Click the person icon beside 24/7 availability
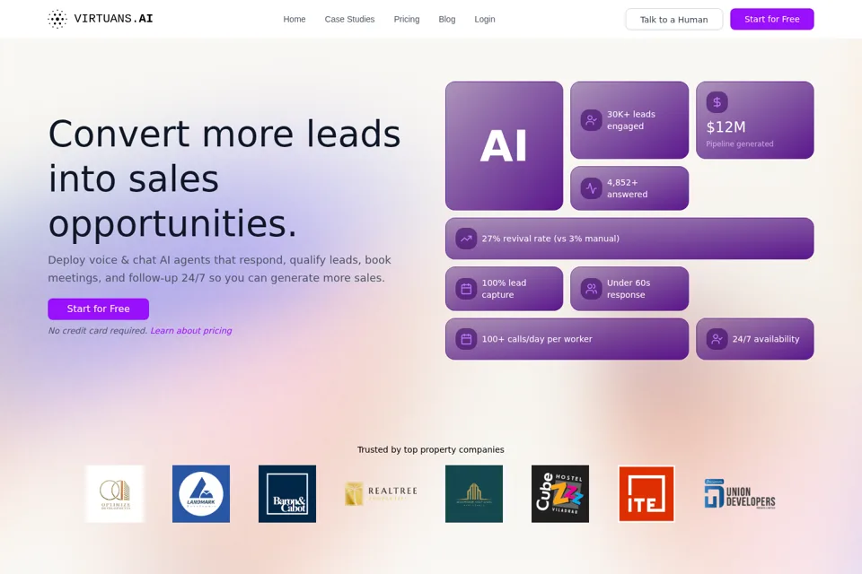Screen dimensions: 862x574 [x=717, y=339]
